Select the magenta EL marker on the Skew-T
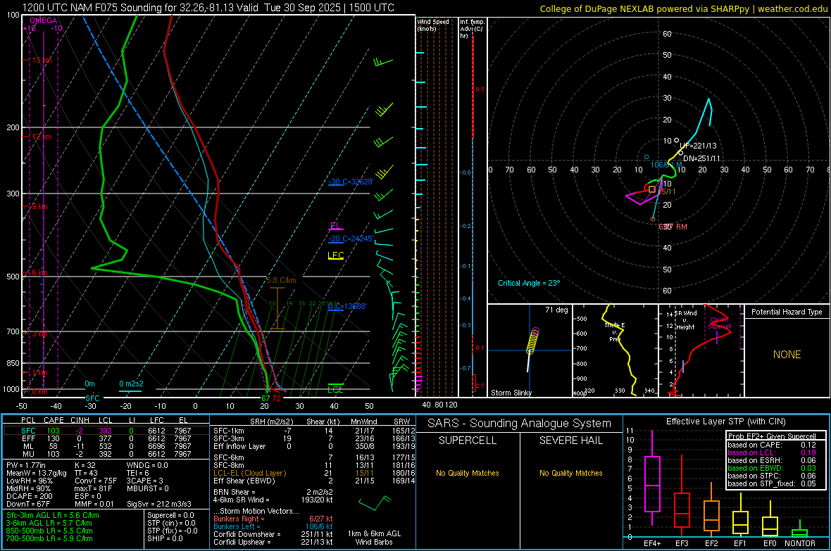This screenshot has height=551, width=831. click(335, 226)
